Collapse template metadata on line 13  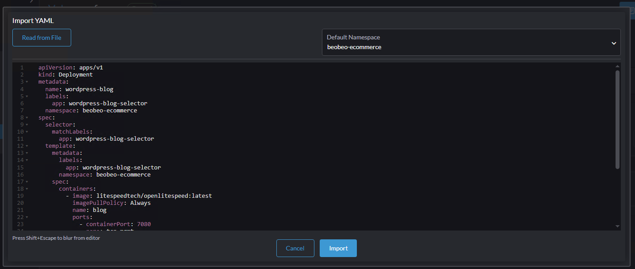point(27,153)
